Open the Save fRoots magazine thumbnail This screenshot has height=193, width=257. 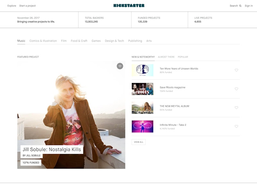[x=142, y=89]
